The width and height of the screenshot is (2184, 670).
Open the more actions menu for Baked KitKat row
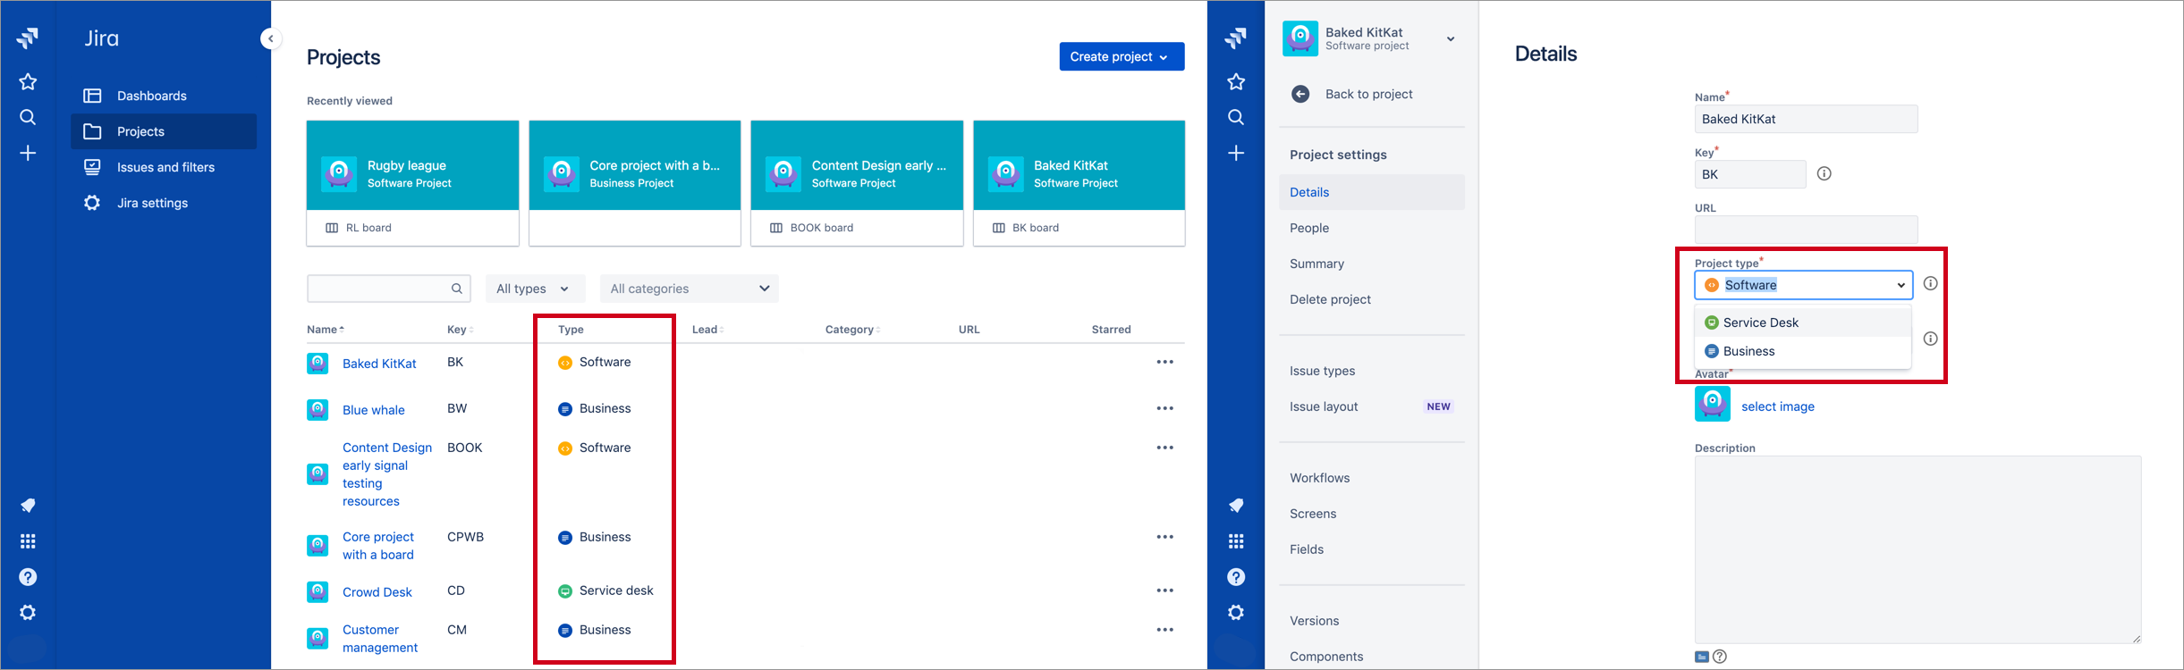tap(1164, 362)
